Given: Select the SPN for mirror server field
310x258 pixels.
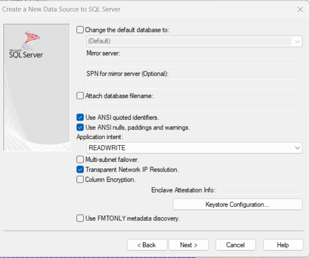Looking at the screenshot, I should [x=194, y=83].
